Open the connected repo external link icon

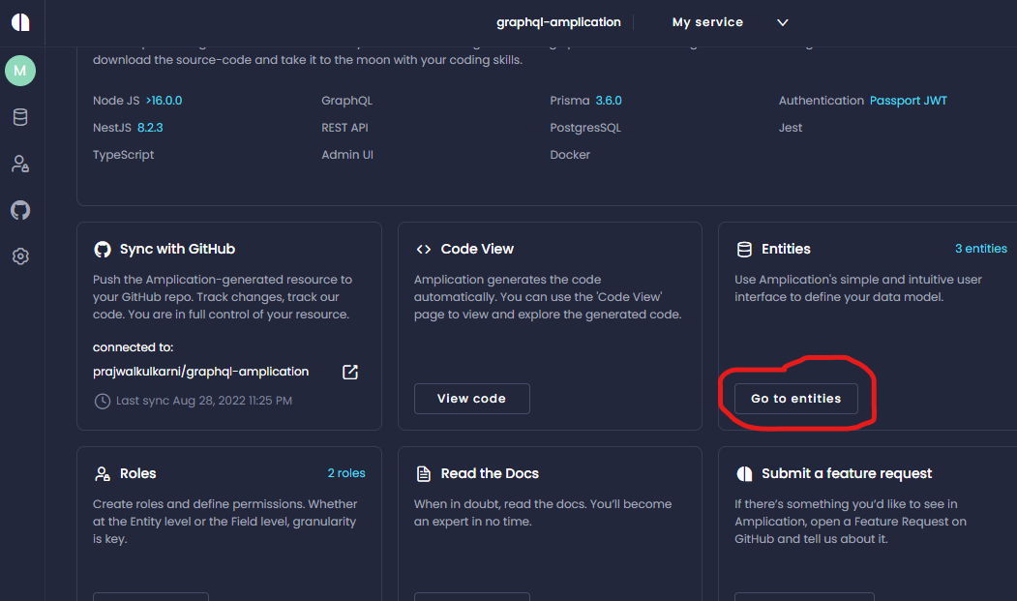tap(350, 372)
